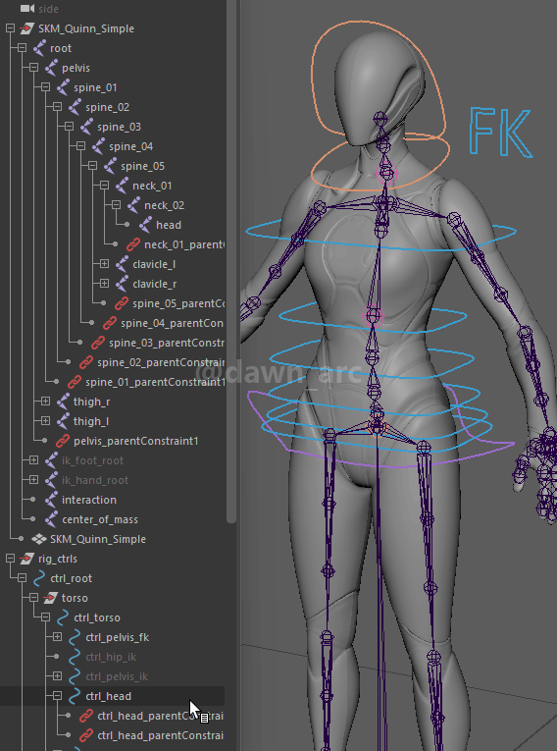Viewport: 557px width, 751px height.
Task: Expand the ctrl_pelvis_ik control
Action: (x=58, y=676)
